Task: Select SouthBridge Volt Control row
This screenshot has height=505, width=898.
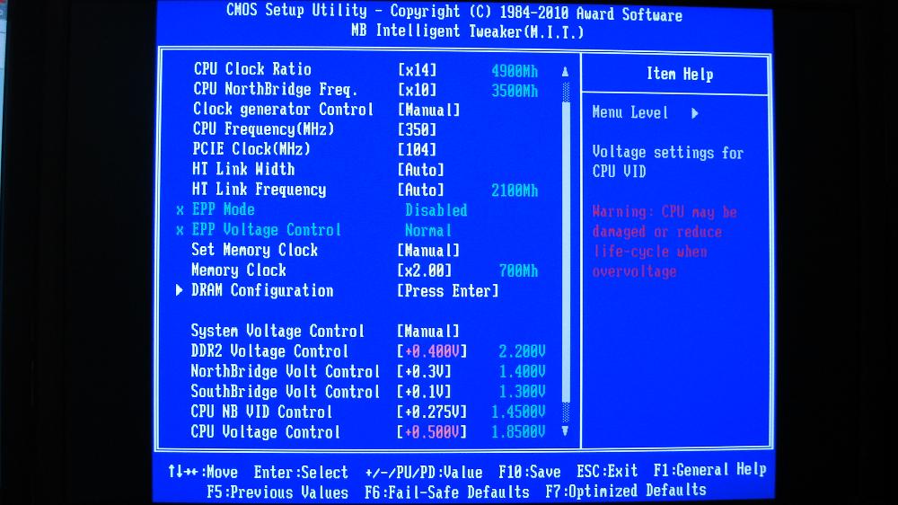Action: pyautogui.click(x=286, y=392)
